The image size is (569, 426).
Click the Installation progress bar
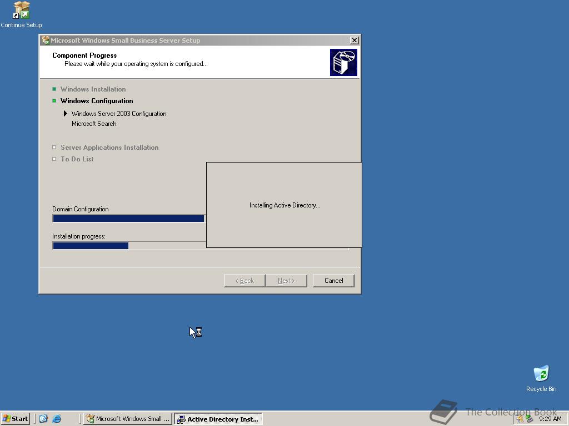click(x=129, y=246)
